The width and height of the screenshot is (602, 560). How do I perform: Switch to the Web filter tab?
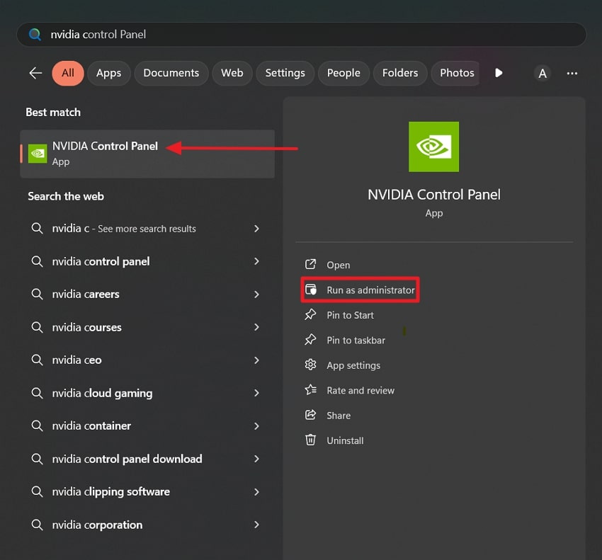(x=232, y=73)
